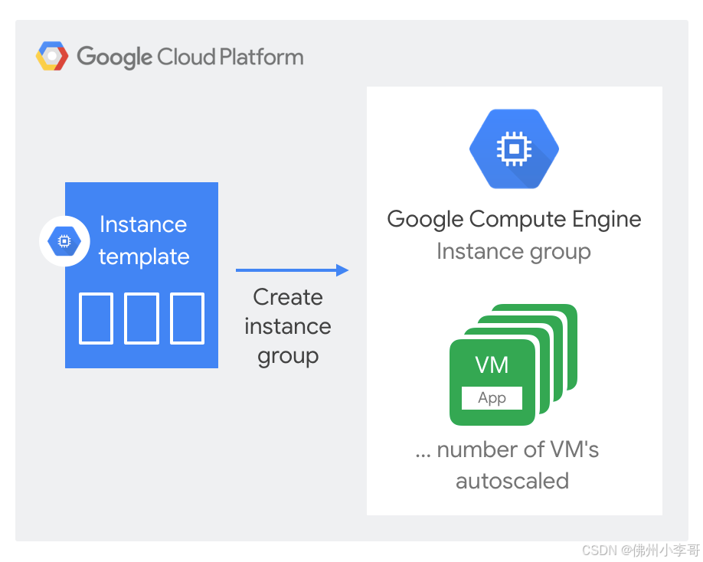The width and height of the screenshot is (703, 562).
Task: Click the middle white rectangle in Instance template
Action: click(x=142, y=319)
